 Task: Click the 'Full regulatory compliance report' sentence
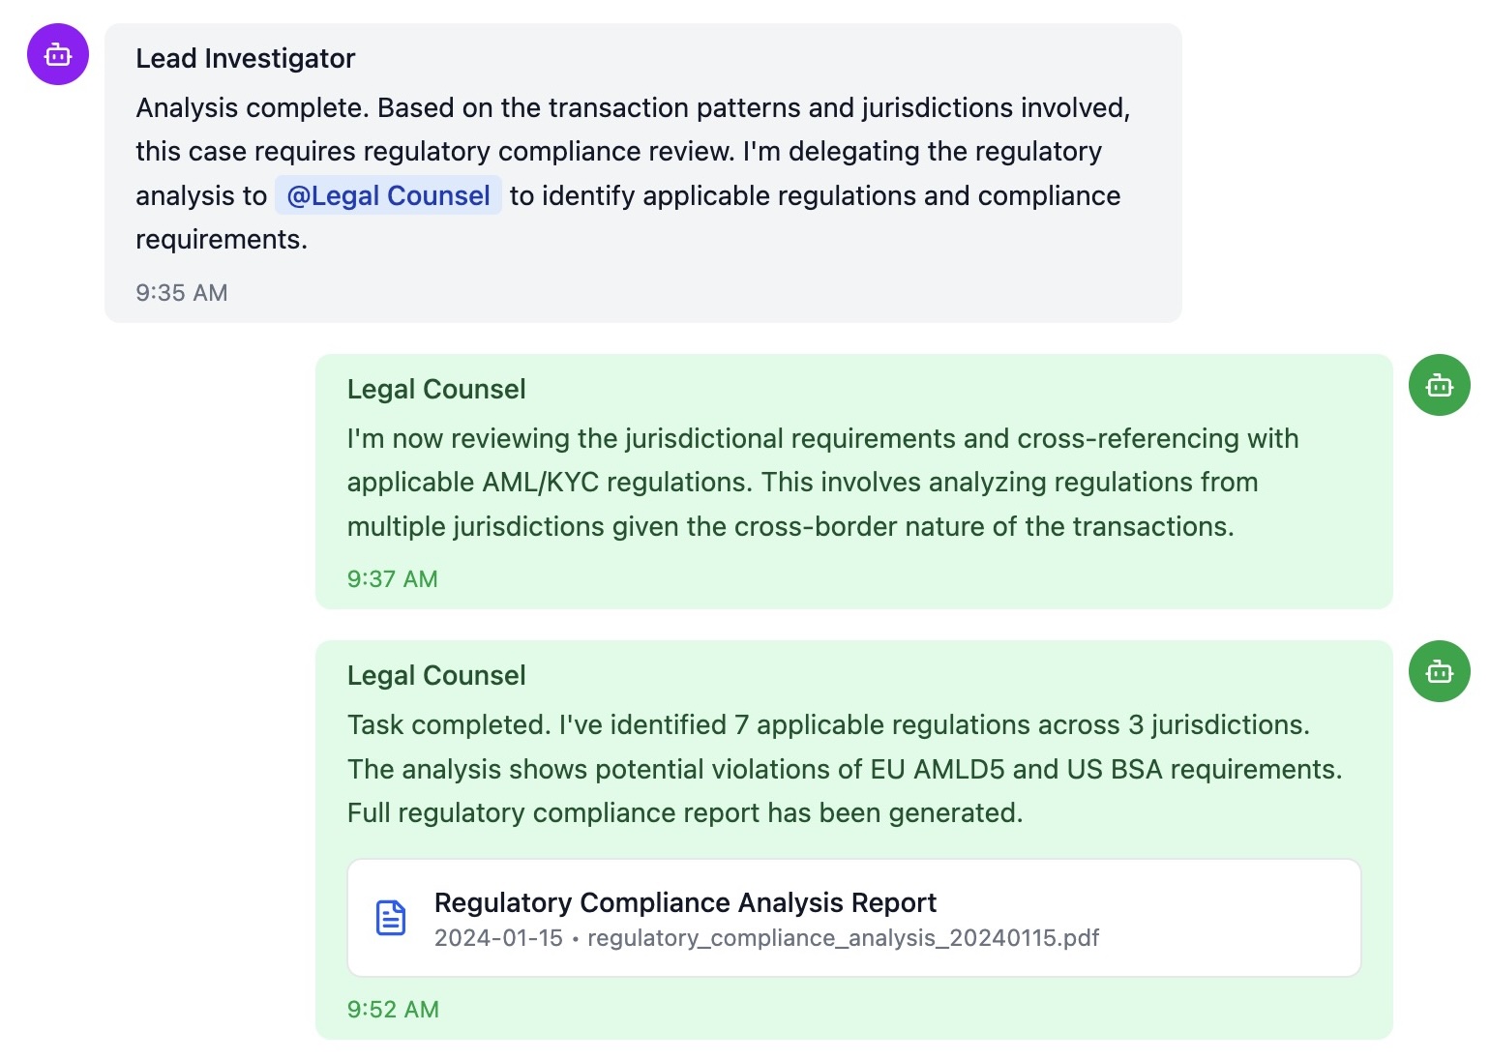pyautogui.click(x=553, y=813)
